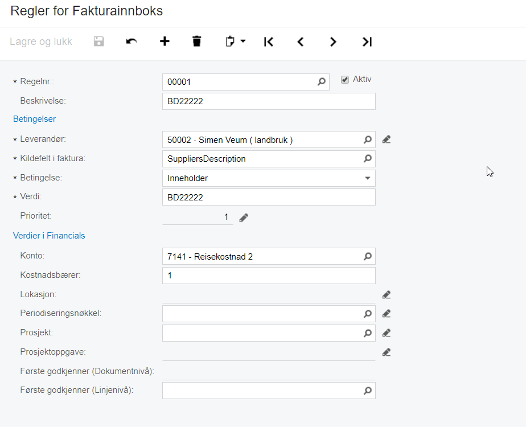Screen dimensions: 526x427
Task: Edit Periodiseringsnøkkel with the pencil icon
Action: pos(387,314)
